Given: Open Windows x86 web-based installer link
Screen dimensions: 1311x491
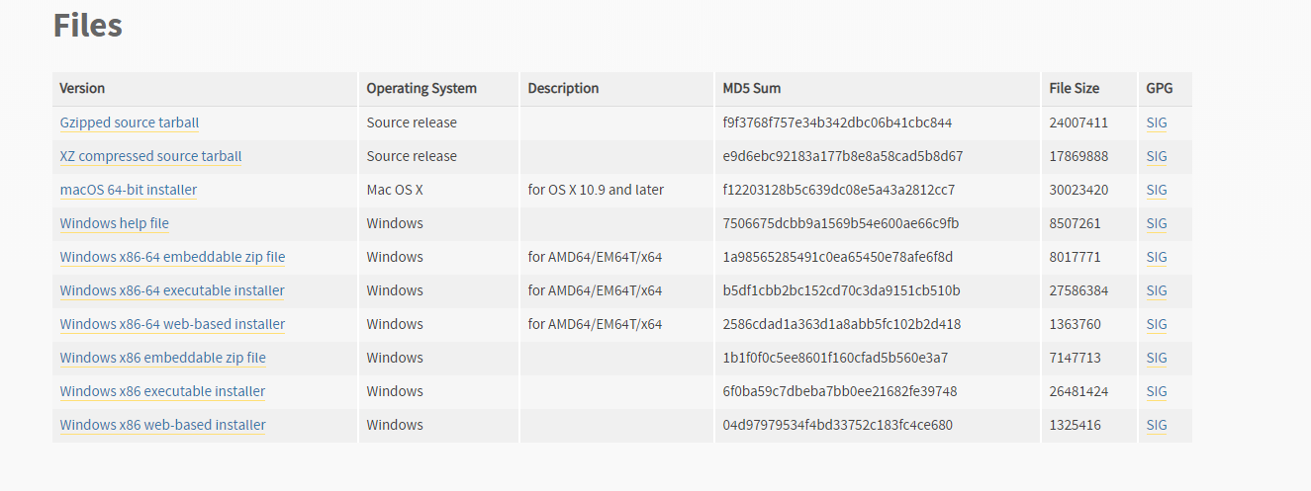Looking at the screenshot, I should pos(162,426).
